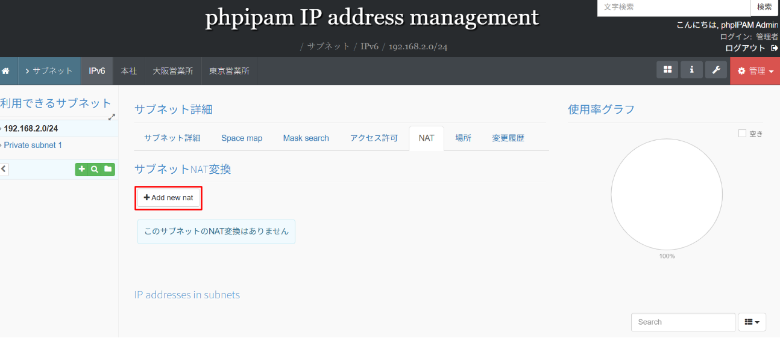Screen dimensions: 780x338
Task: Expand the subnet list resize icon
Action: coord(112,117)
